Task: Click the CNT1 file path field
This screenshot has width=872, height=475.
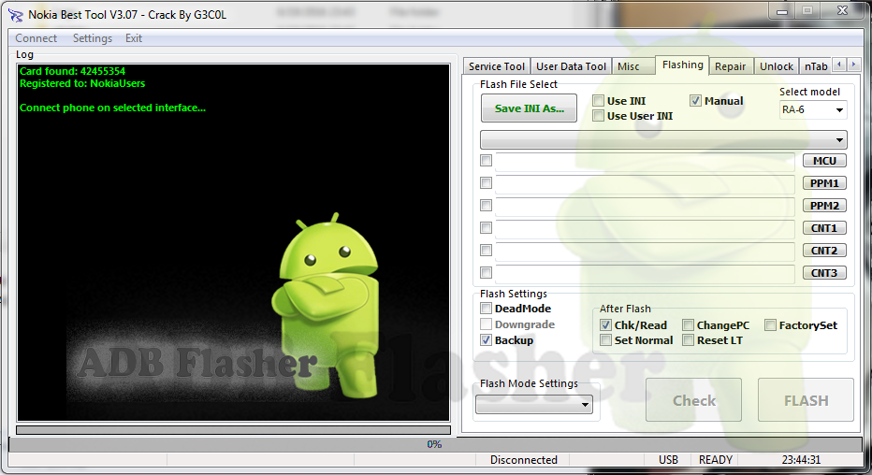Action: (x=645, y=228)
